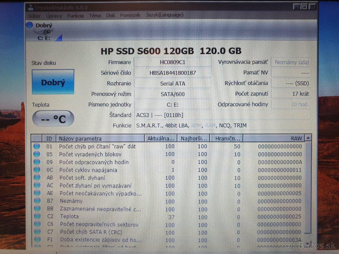Open the Súbor menu
This screenshot has width=339, height=254.
click(x=34, y=16)
